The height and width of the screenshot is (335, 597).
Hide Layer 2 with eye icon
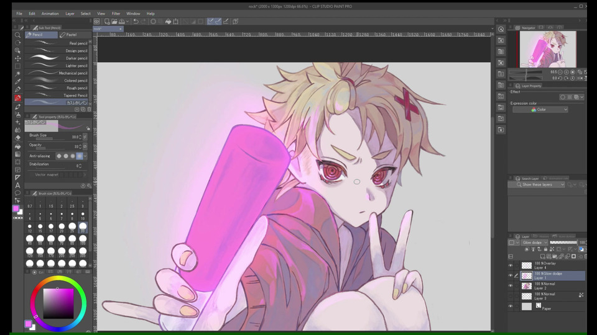coord(511,285)
